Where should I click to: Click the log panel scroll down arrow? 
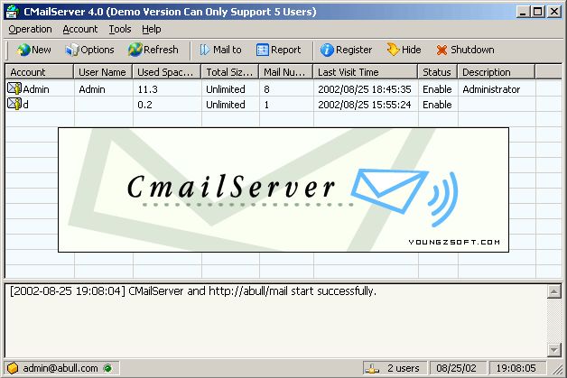click(x=554, y=349)
